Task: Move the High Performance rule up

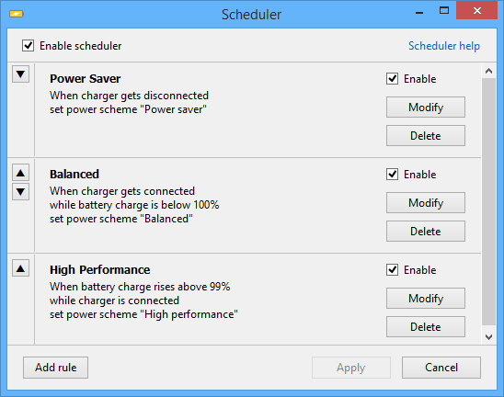Action: 20,268
